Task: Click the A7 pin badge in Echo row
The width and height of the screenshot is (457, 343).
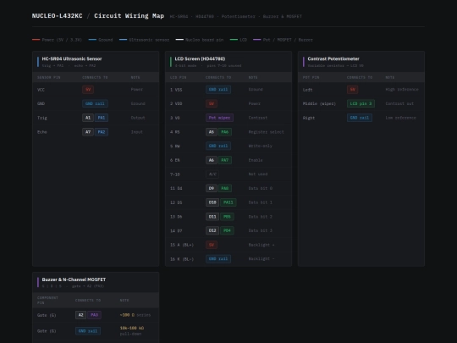Action: coord(88,132)
